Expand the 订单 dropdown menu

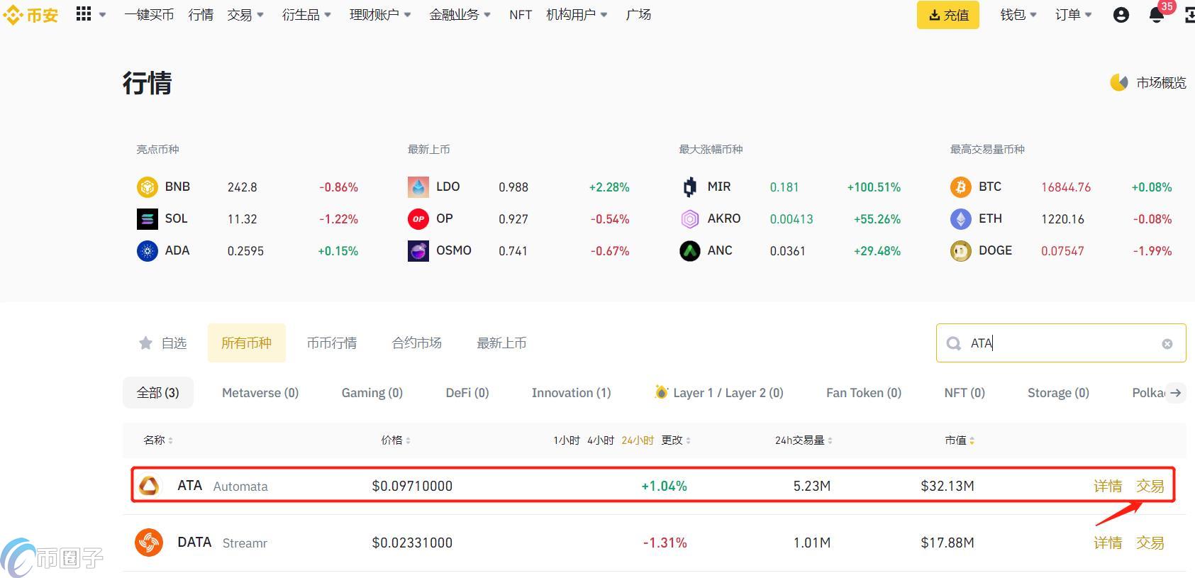pyautogui.click(x=1074, y=15)
